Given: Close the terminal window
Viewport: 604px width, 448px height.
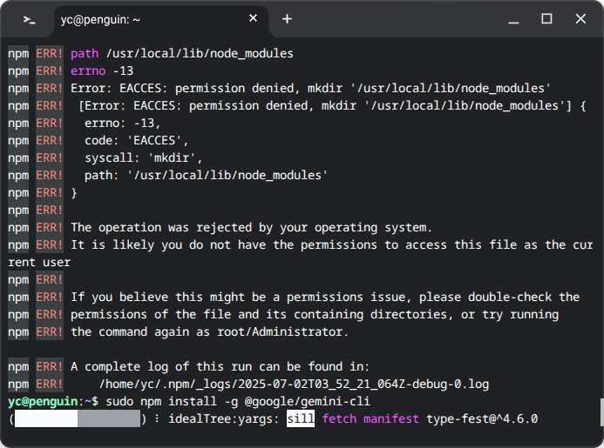Looking at the screenshot, I should 580,19.
